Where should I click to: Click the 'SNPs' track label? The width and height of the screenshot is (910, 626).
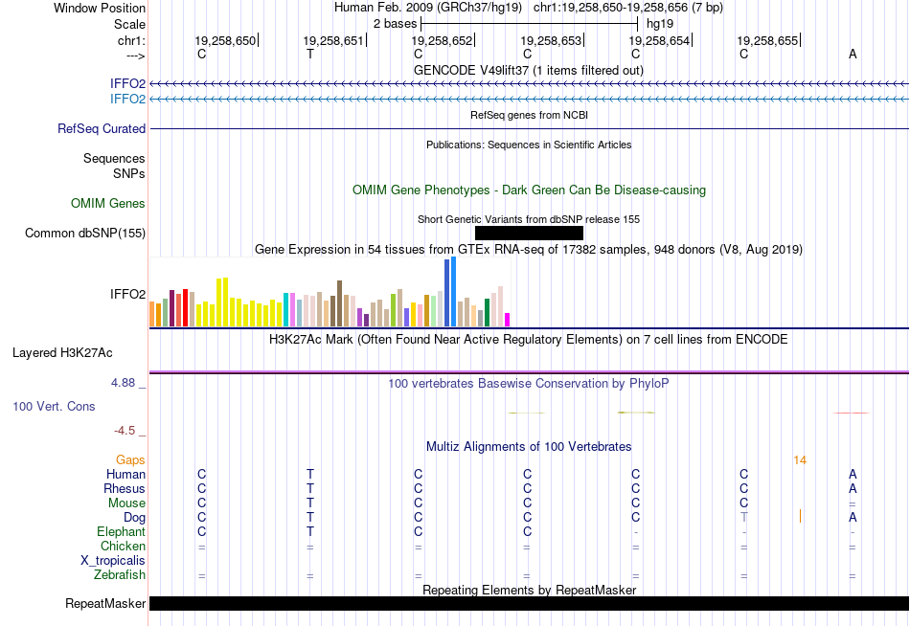point(129,173)
